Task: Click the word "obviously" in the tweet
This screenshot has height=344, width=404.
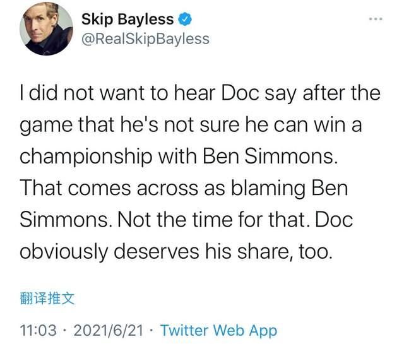Action: pos(66,251)
